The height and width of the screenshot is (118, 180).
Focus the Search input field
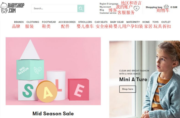coord(54,9)
